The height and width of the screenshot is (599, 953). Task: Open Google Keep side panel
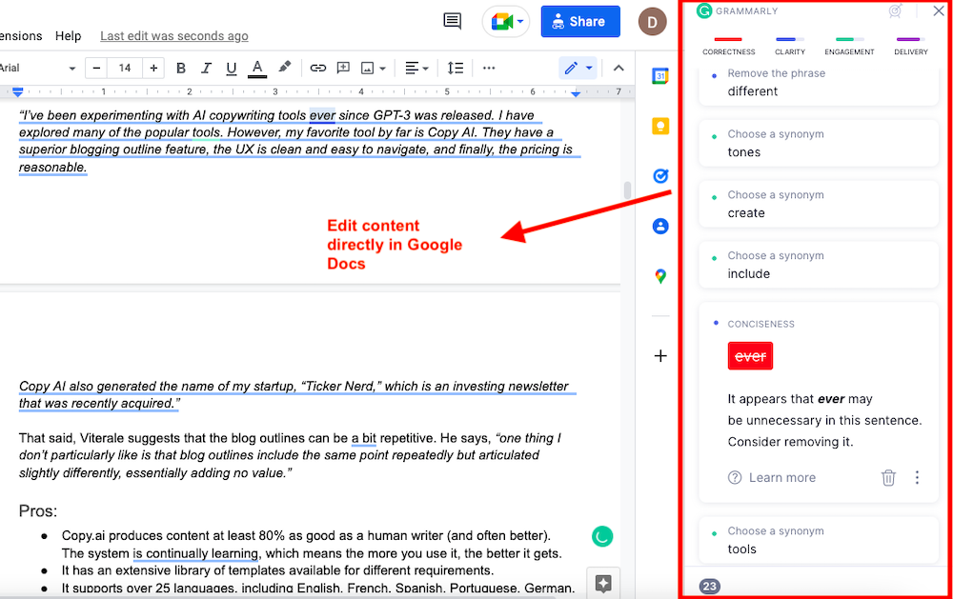pos(660,126)
